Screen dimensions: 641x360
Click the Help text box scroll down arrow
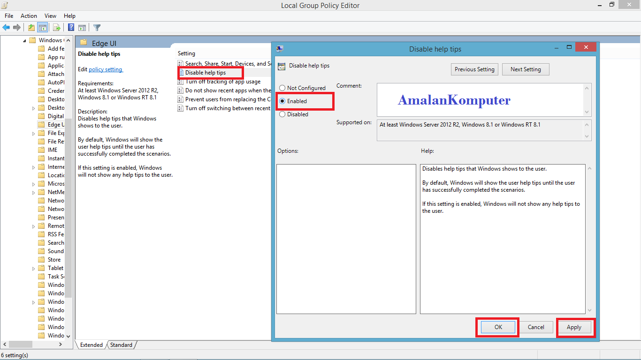click(x=589, y=310)
